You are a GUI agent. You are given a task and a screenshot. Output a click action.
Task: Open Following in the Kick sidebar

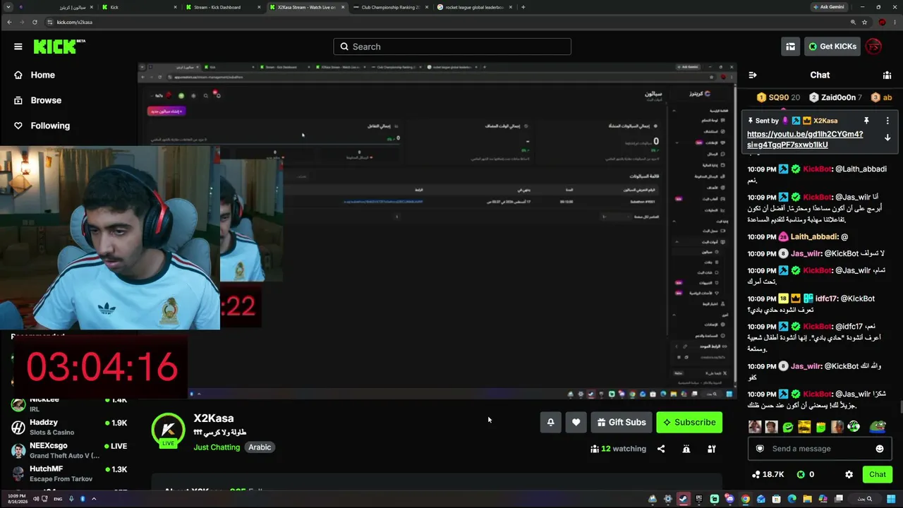50,126
